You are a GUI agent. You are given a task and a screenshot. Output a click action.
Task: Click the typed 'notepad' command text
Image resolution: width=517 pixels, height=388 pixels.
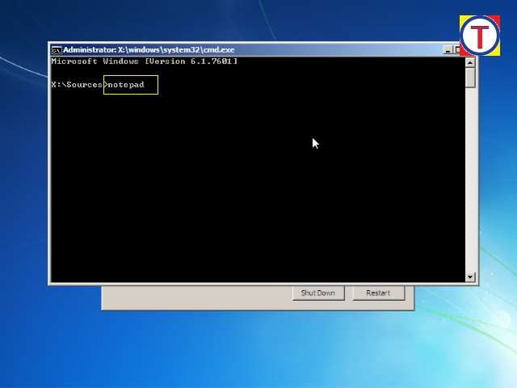click(126, 85)
